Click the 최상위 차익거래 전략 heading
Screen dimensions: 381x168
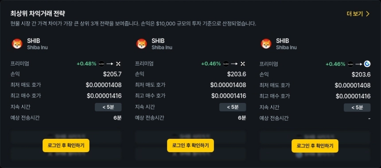point(38,13)
